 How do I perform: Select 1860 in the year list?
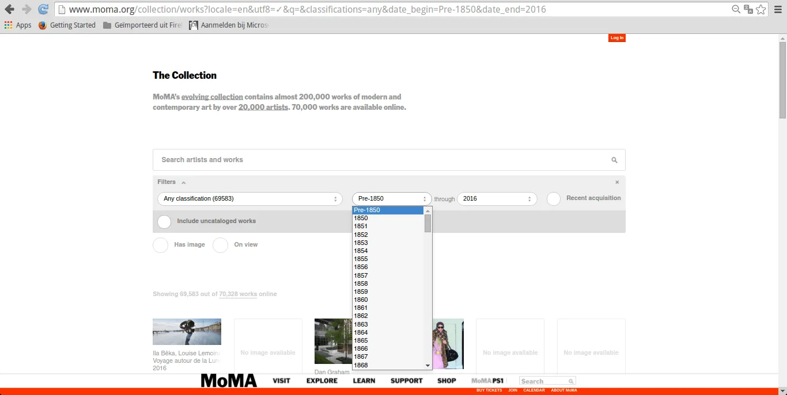pos(388,300)
